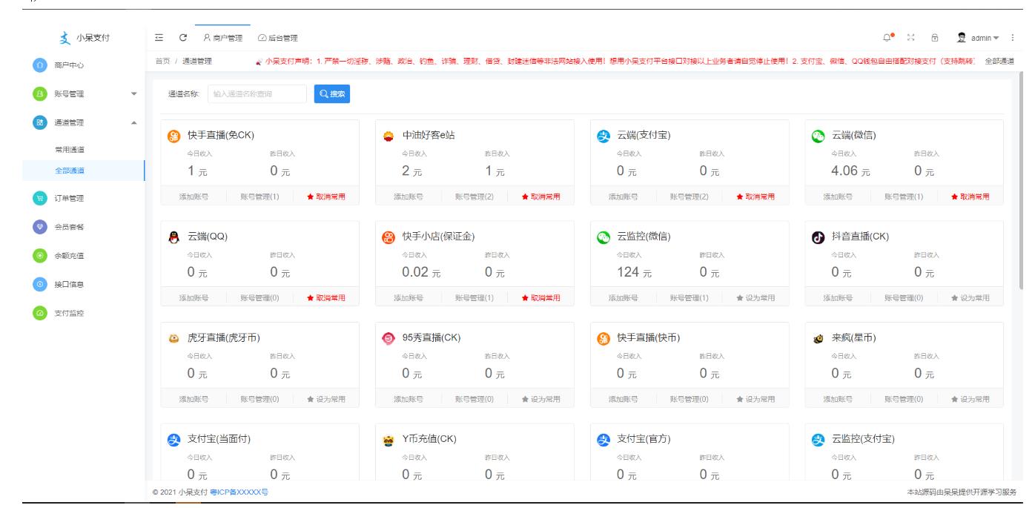This screenshot has width=1035, height=508.
Task: Unfavorite 快手直播(免CK) via 取消常用
Action: (x=326, y=197)
